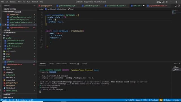Click the Ln 11, Col 11 status entry
Image resolution: width=181 pixels, height=102 pixels.
[130, 100]
